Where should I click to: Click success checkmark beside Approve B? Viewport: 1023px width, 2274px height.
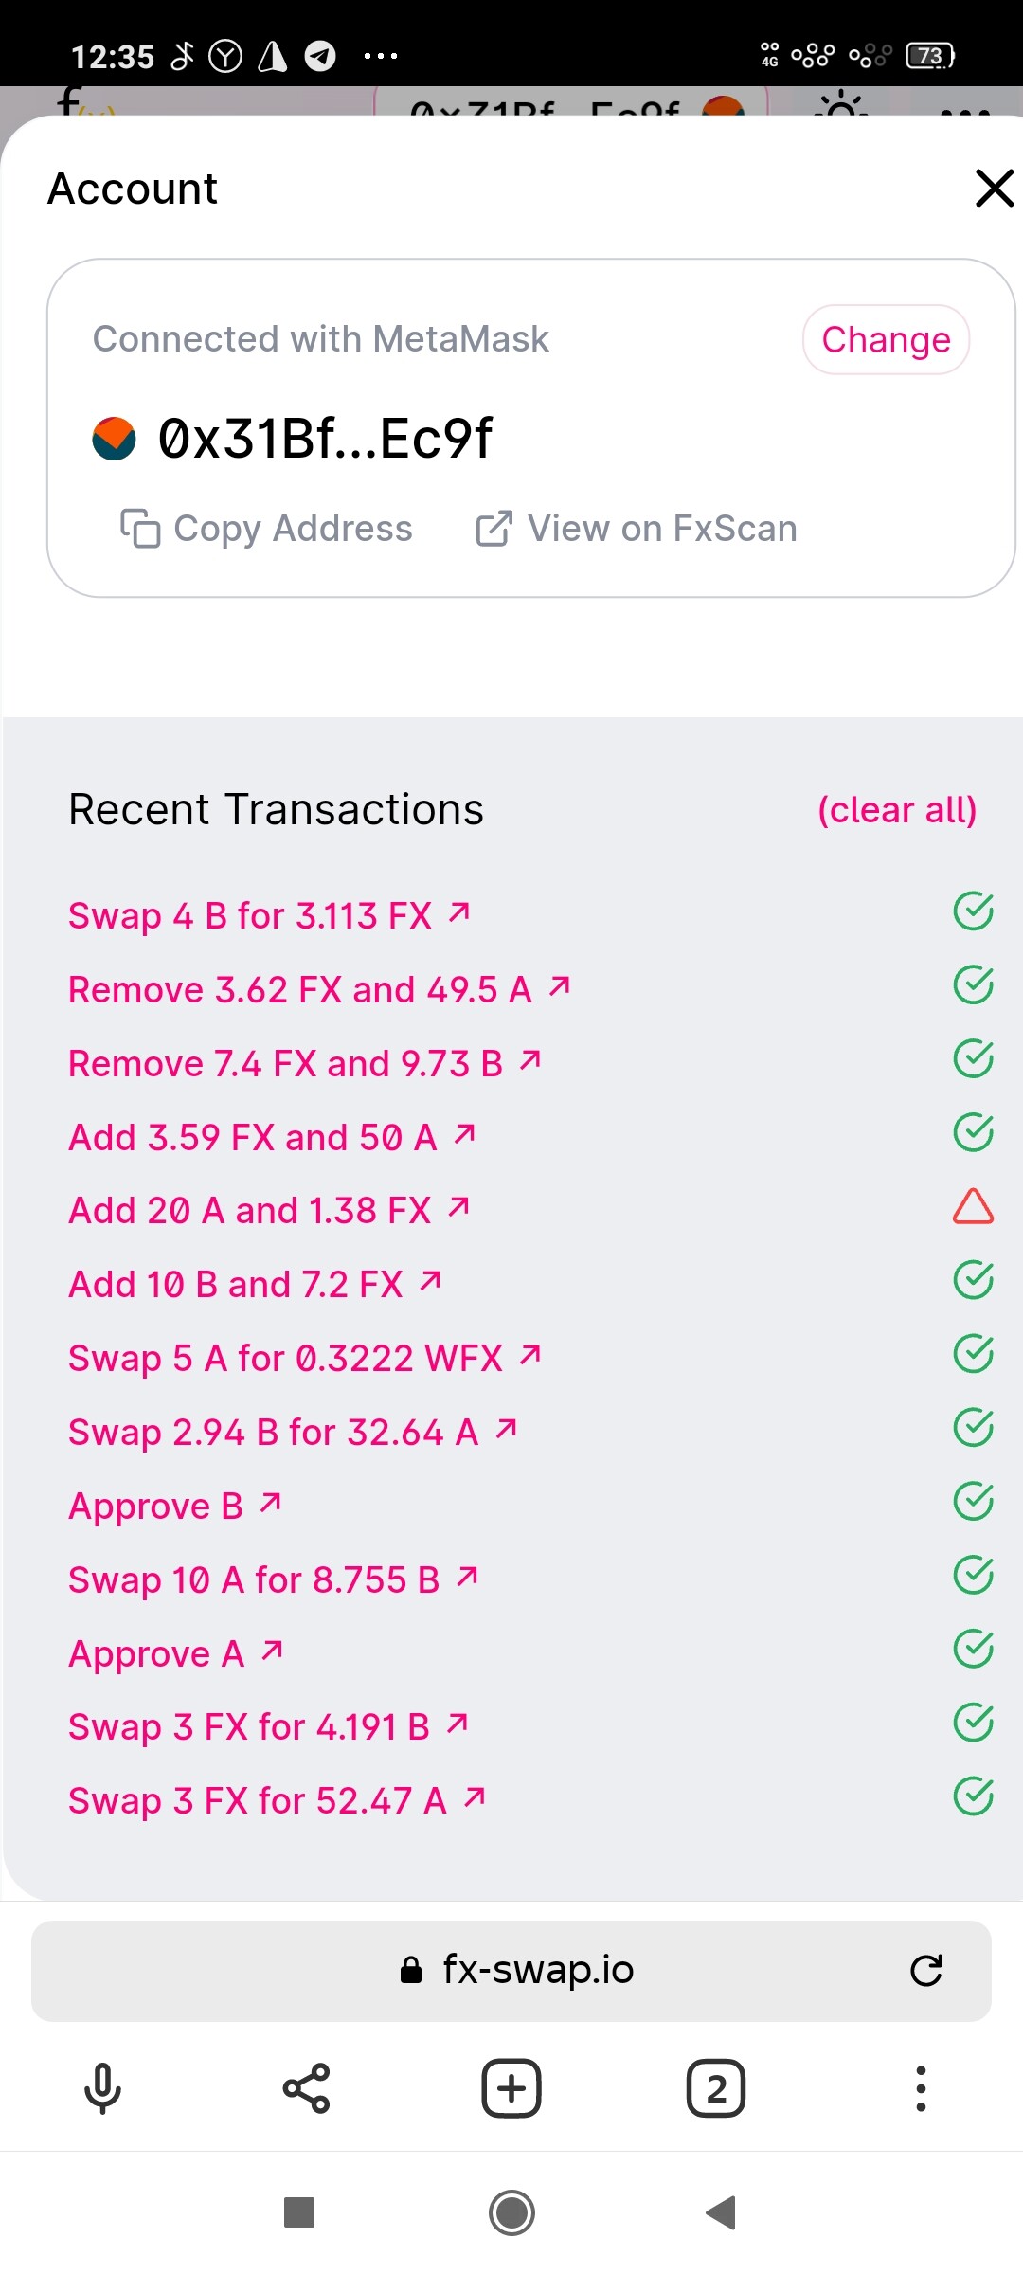pos(973,1502)
